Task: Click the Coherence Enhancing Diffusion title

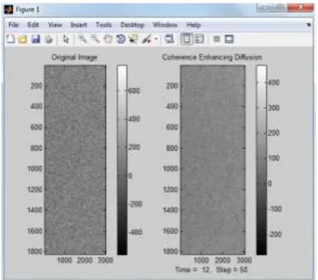Action: (212, 57)
